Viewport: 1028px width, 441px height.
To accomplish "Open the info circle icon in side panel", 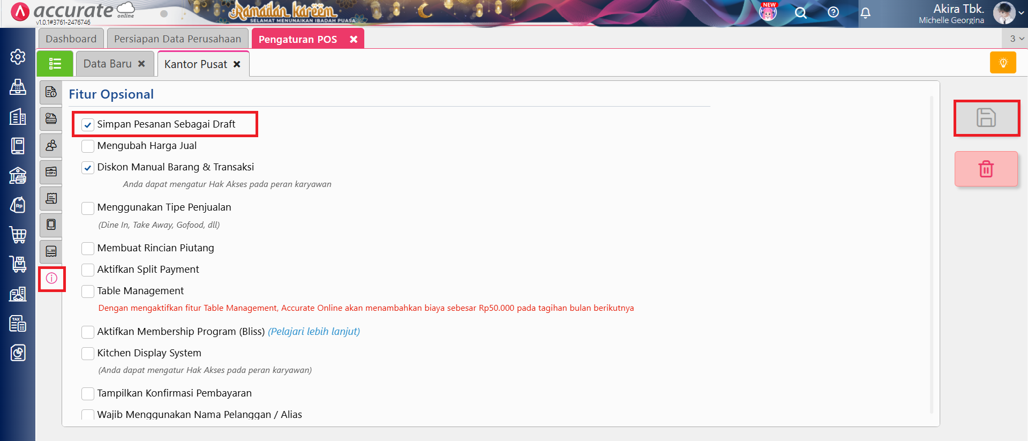I will [x=51, y=279].
